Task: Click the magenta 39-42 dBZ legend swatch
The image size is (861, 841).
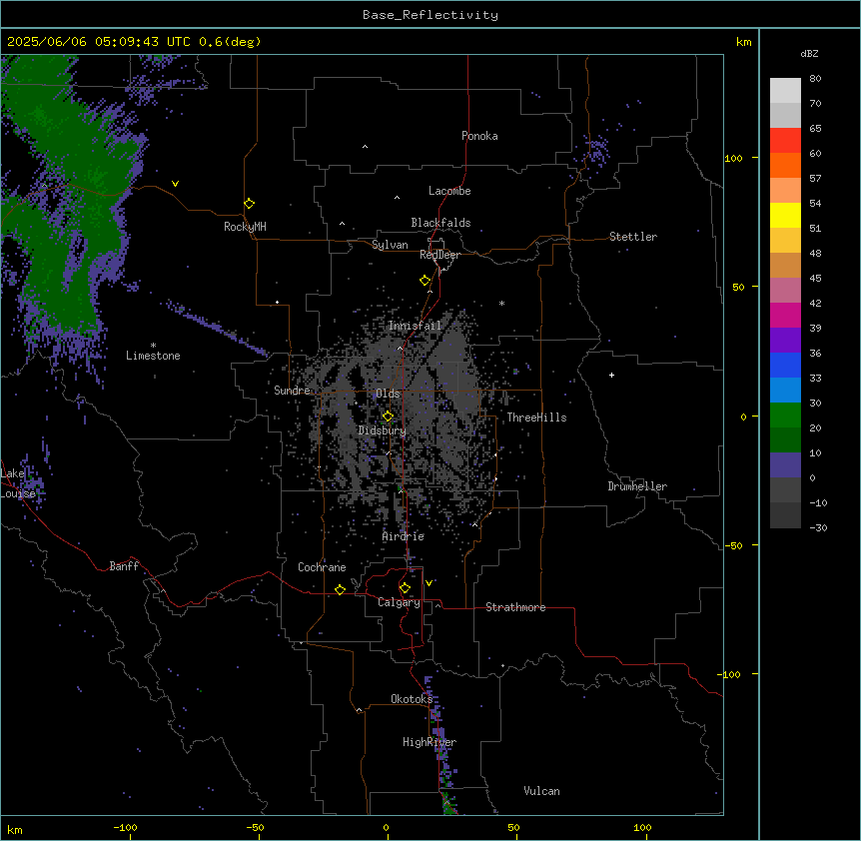Action: [x=785, y=315]
